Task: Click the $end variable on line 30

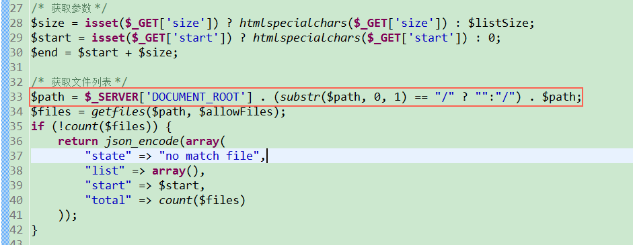Action: 44,52
